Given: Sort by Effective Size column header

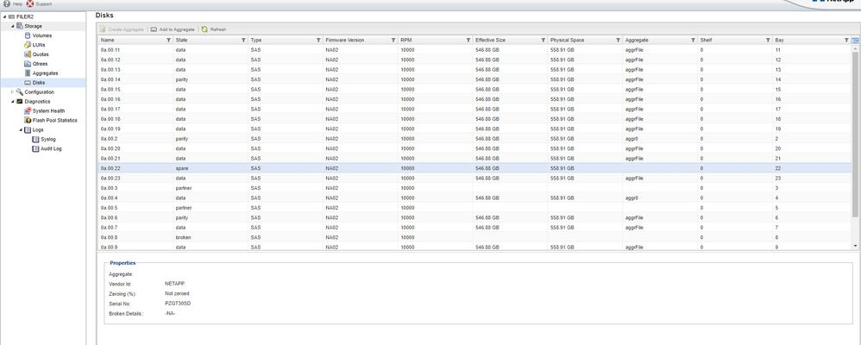Looking at the screenshot, I should coord(490,40).
